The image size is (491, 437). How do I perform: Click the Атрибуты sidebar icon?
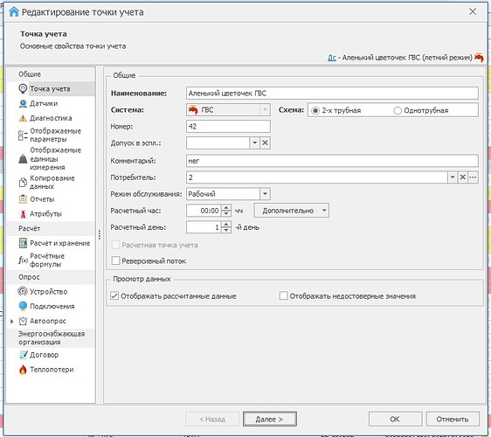click(x=23, y=214)
